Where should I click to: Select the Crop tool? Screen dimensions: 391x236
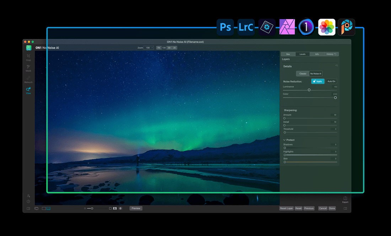coord(28,57)
